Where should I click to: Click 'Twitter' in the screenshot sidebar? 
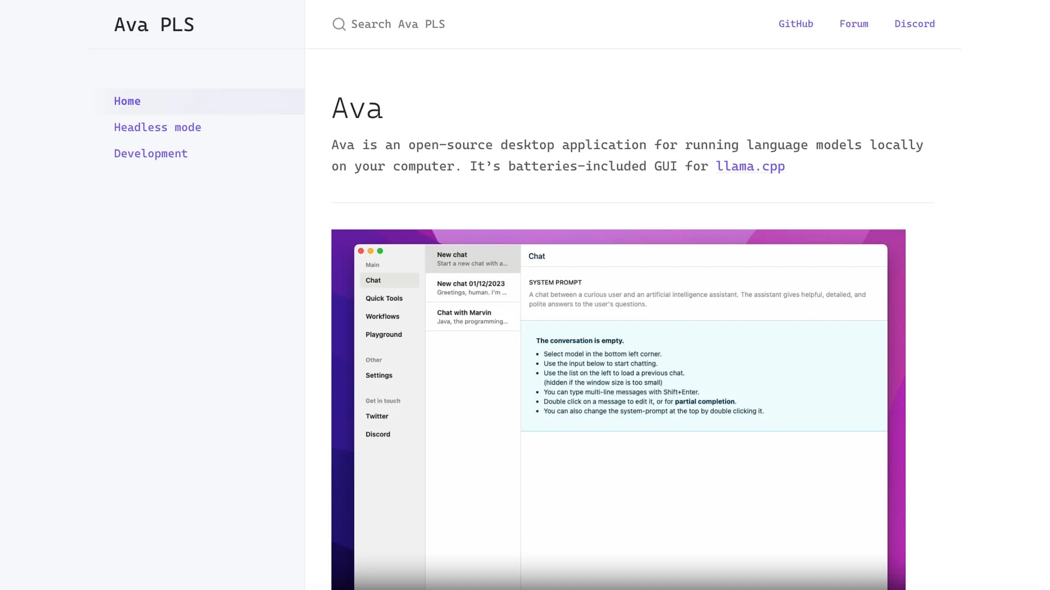[377, 416]
